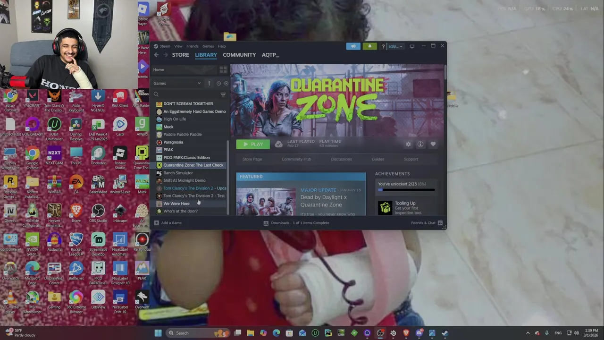Open the Discussions link

[341, 159]
